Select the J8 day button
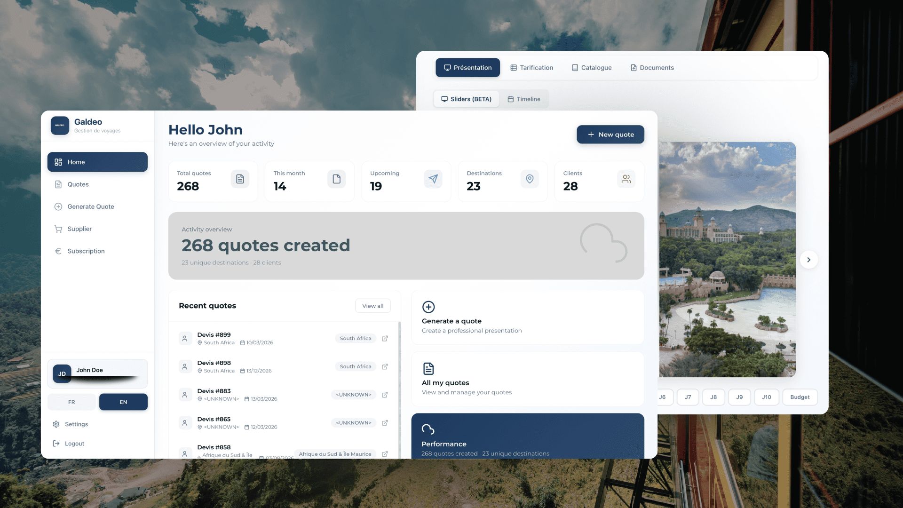The height and width of the screenshot is (508, 903). click(713, 397)
